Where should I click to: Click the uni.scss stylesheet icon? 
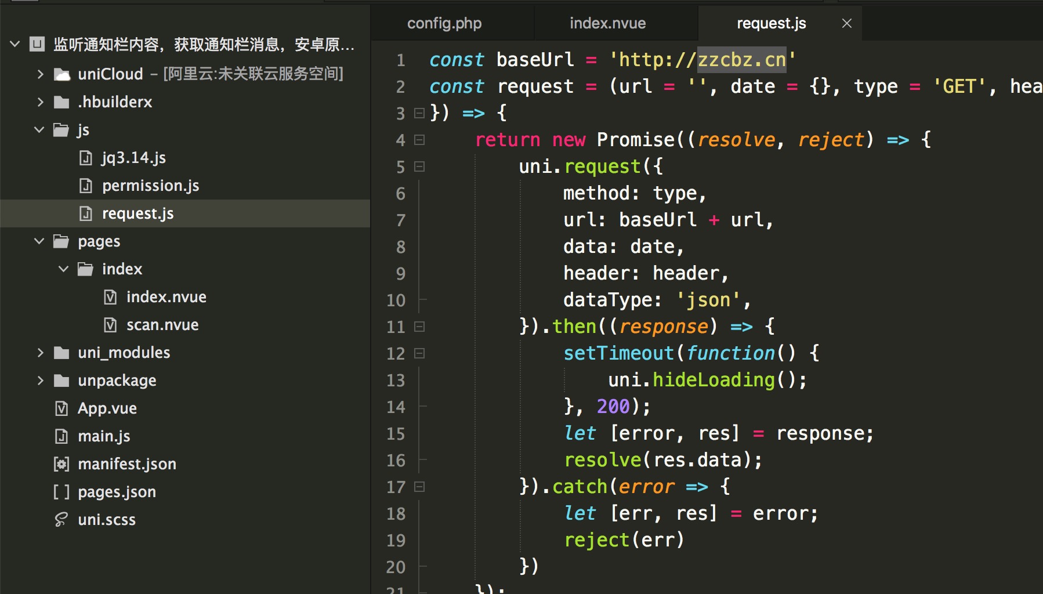click(61, 520)
